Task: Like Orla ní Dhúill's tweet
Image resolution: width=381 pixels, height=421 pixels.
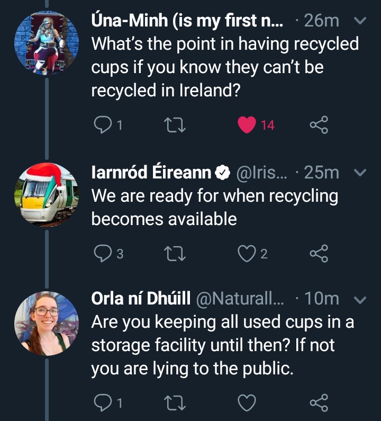Action: tap(247, 403)
